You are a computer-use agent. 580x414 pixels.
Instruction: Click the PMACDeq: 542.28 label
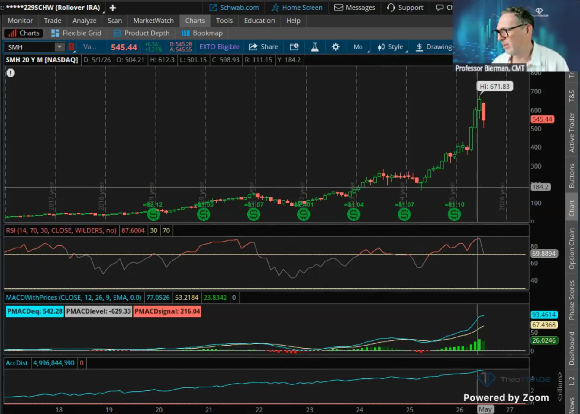pyautogui.click(x=35, y=311)
